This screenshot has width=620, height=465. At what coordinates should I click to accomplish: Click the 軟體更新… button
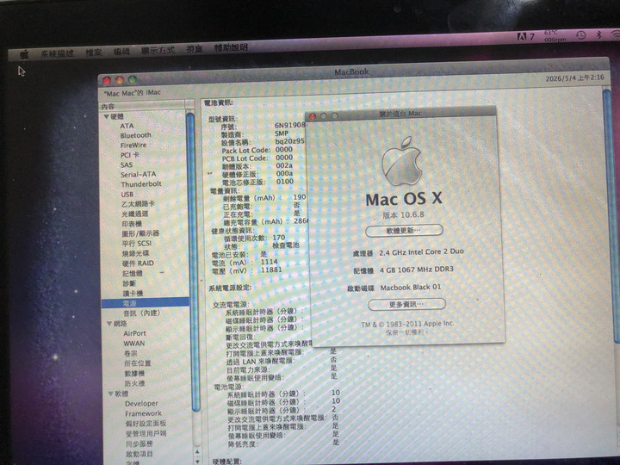click(x=404, y=230)
